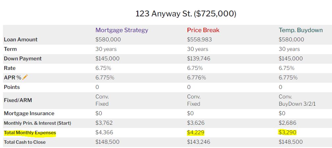Select the $3,762 monthly principal and interest value

[x=104, y=123]
